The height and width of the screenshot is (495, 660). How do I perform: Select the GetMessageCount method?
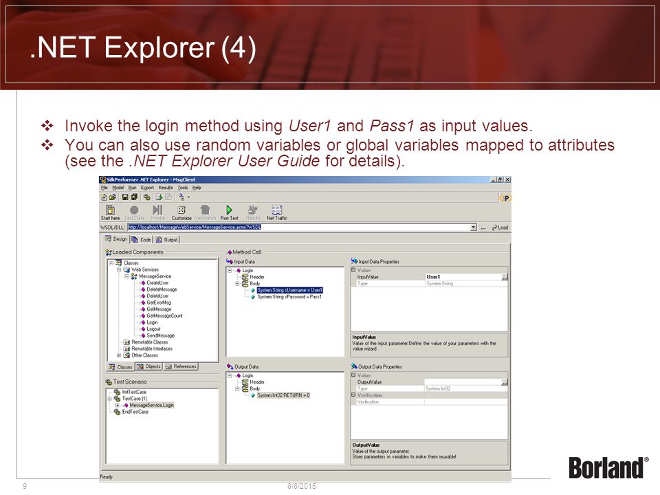click(x=164, y=316)
